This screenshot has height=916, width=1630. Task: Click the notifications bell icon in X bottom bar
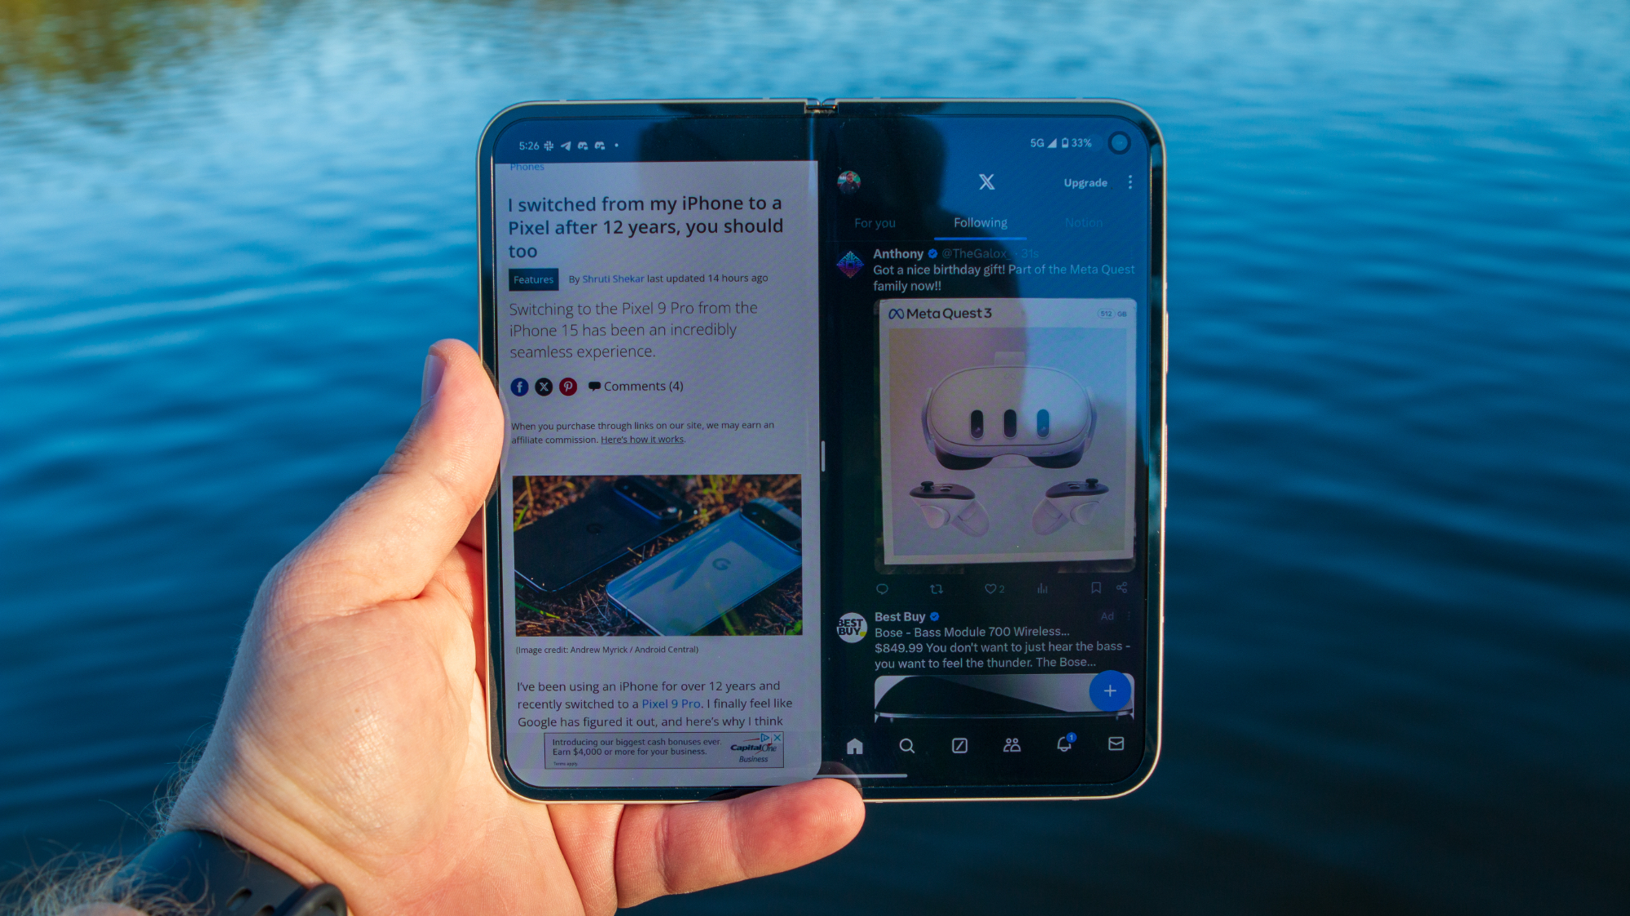1063,743
